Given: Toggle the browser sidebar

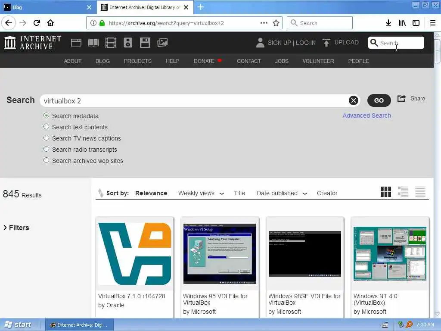Looking at the screenshot, I should tap(416, 23).
